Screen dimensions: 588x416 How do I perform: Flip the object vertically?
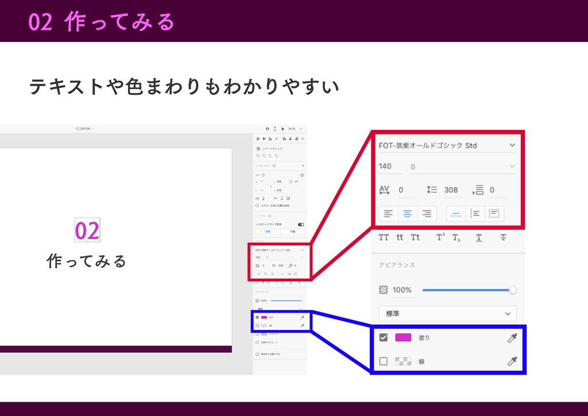coord(263,198)
